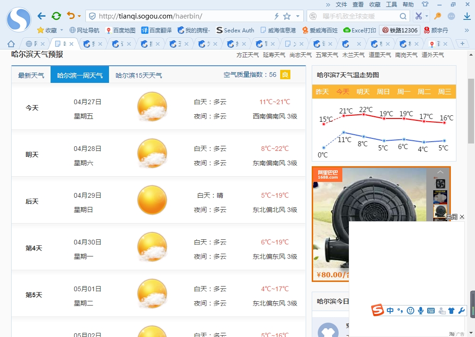Image resolution: width=475 pixels, height=337 pixels.
Task: Open the 百度翻译 bookmark
Action: click(x=156, y=30)
